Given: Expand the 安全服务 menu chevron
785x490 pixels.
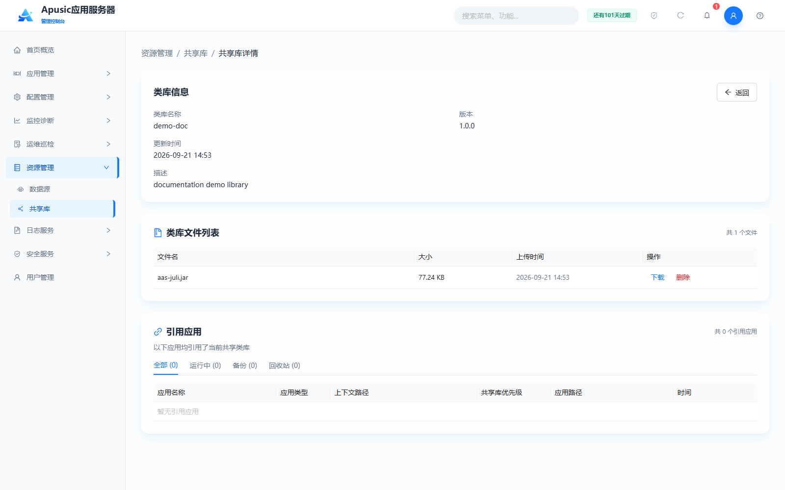Looking at the screenshot, I should [108, 254].
